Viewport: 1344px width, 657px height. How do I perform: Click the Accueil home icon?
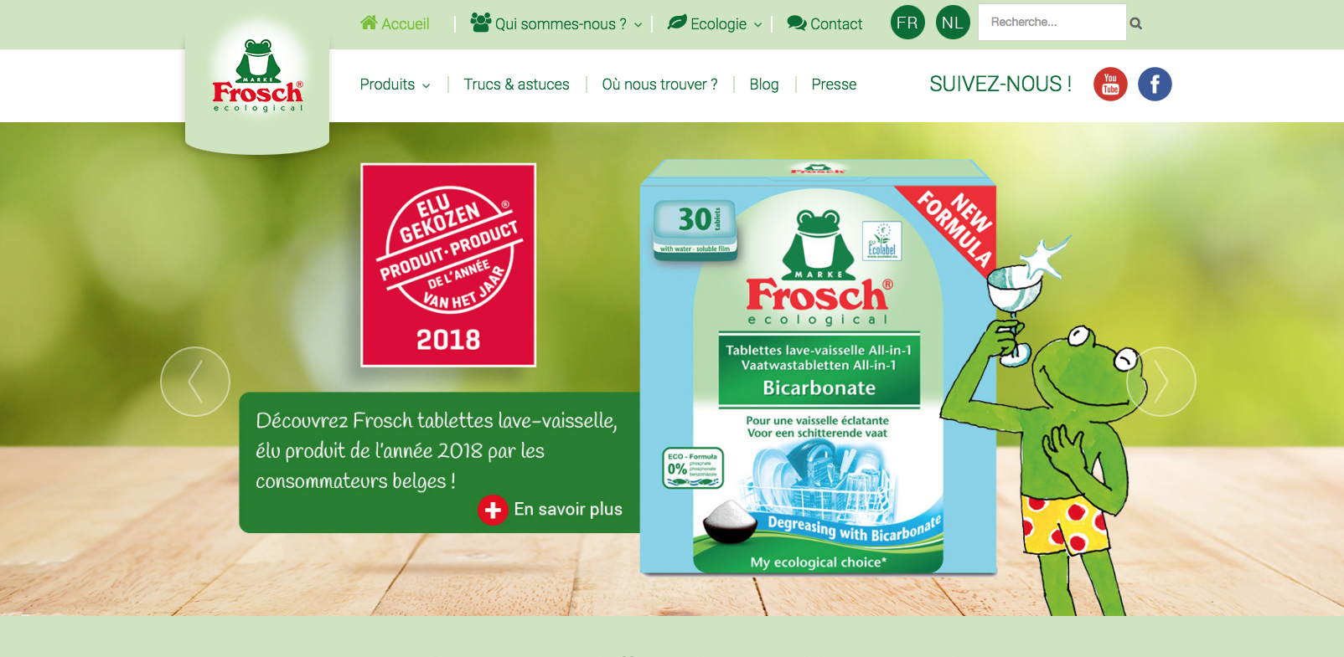point(369,23)
